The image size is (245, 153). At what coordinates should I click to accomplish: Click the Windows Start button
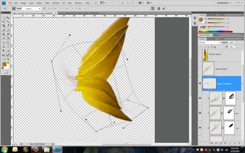(4, 149)
